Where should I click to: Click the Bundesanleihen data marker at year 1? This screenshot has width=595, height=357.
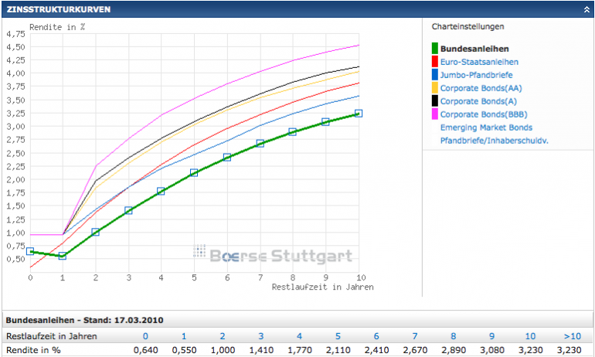(63, 256)
